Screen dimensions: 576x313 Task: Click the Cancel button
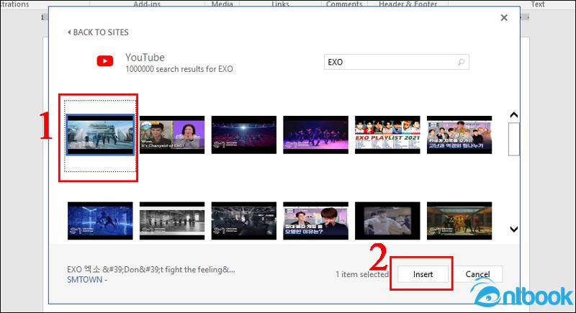click(x=477, y=274)
